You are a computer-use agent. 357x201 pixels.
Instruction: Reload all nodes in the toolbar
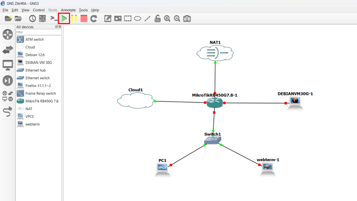click(93, 18)
